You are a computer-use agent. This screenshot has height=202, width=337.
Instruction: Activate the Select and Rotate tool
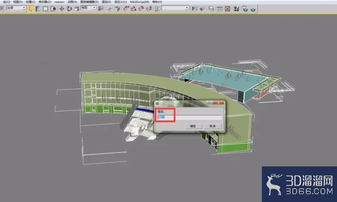(69, 9)
